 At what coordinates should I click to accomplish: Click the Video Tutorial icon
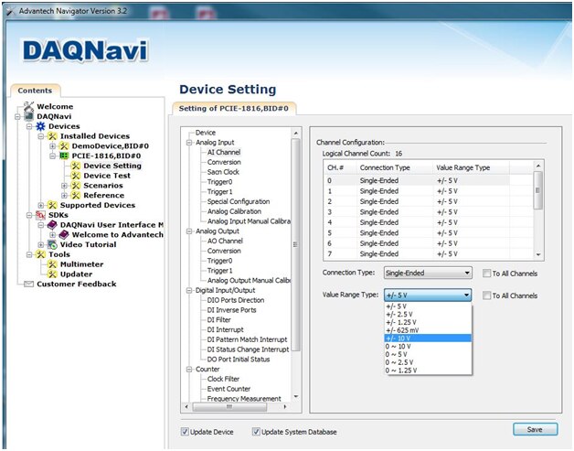pos(52,245)
